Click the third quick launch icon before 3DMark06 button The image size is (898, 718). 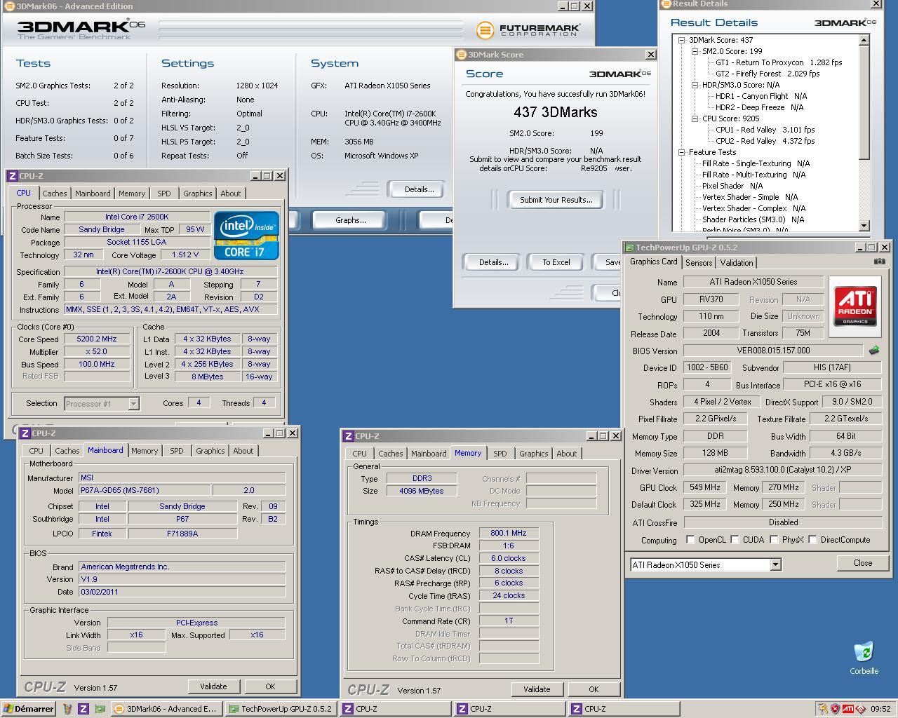tap(100, 709)
